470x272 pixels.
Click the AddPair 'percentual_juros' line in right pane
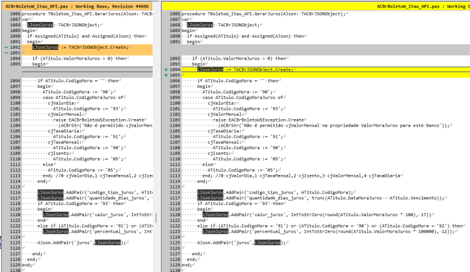[x=329, y=231]
